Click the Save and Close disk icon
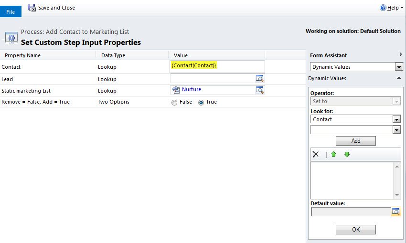This screenshot has height=243, width=406. coord(32,8)
